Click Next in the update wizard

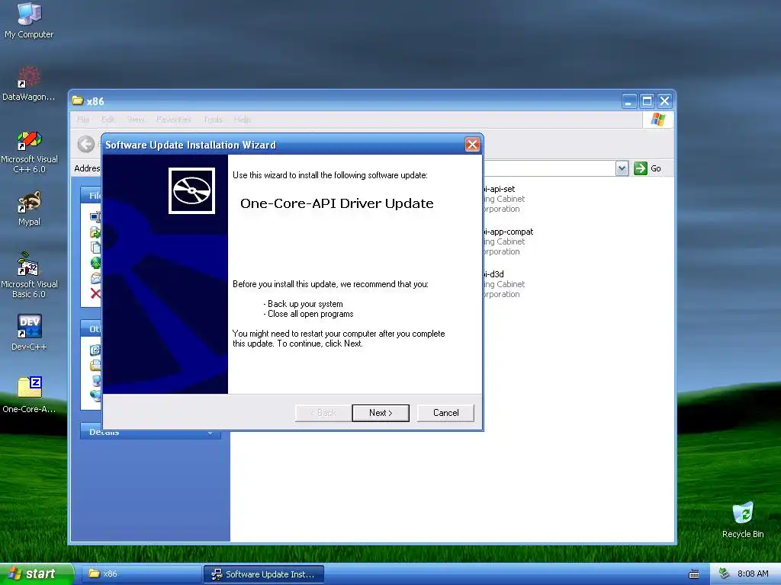tap(381, 413)
